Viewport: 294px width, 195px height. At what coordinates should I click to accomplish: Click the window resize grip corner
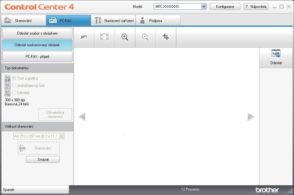pos(290,190)
